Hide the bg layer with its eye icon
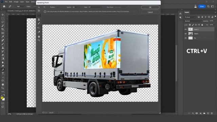This screenshot has width=217, height=122. coord(185,38)
